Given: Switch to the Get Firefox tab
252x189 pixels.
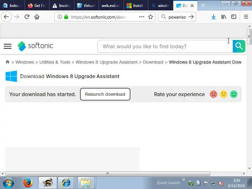Looking at the screenshot, I should (x=37, y=5).
